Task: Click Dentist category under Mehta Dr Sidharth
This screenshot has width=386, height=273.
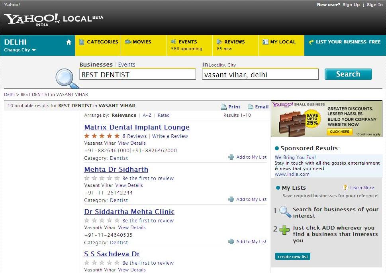Action: (x=119, y=200)
